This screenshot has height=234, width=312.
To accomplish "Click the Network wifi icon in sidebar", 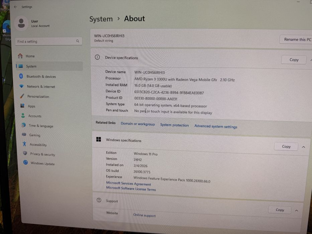I will (21, 86).
